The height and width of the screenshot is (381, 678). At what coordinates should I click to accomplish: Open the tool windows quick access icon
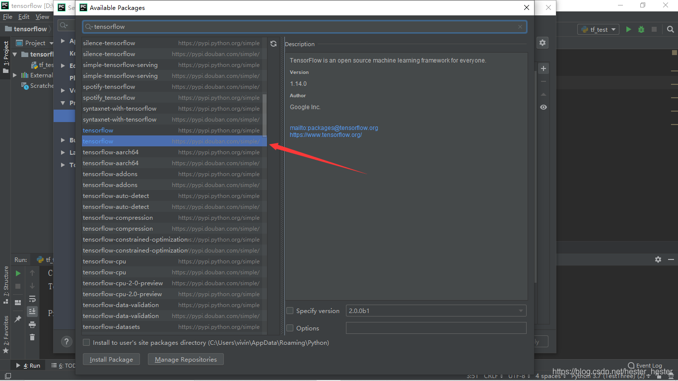(7, 377)
